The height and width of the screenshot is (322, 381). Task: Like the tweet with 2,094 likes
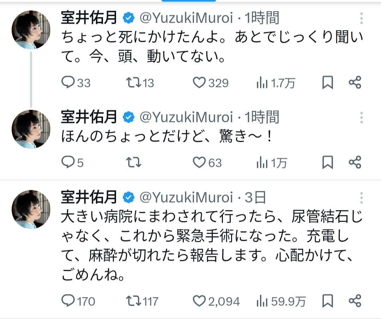[x=199, y=301]
